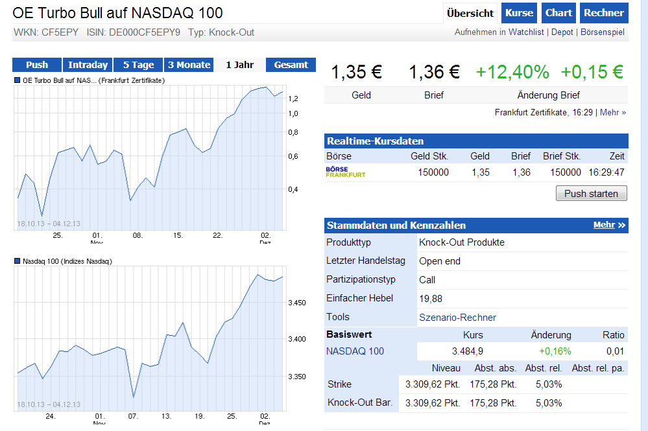648x431 pixels.
Task: Click Aufnehmen in Watchlist link
Action: 499,32
